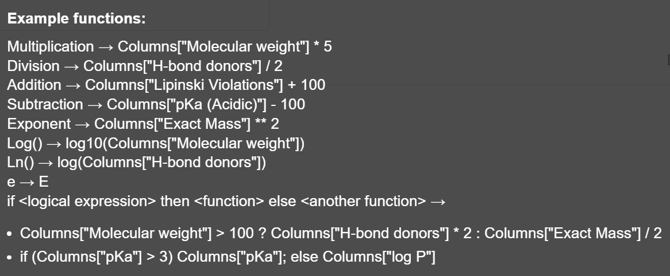Select the 'Addition' example label
This screenshot has width=670, height=276.
pos(34,85)
